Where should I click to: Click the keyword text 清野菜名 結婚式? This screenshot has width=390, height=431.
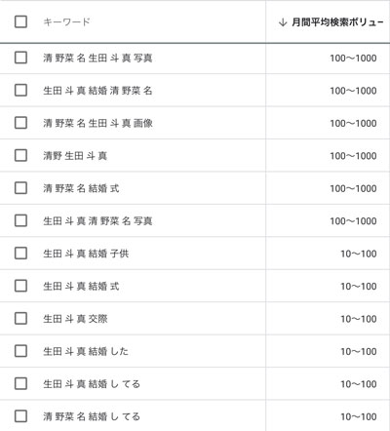pos(81,188)
